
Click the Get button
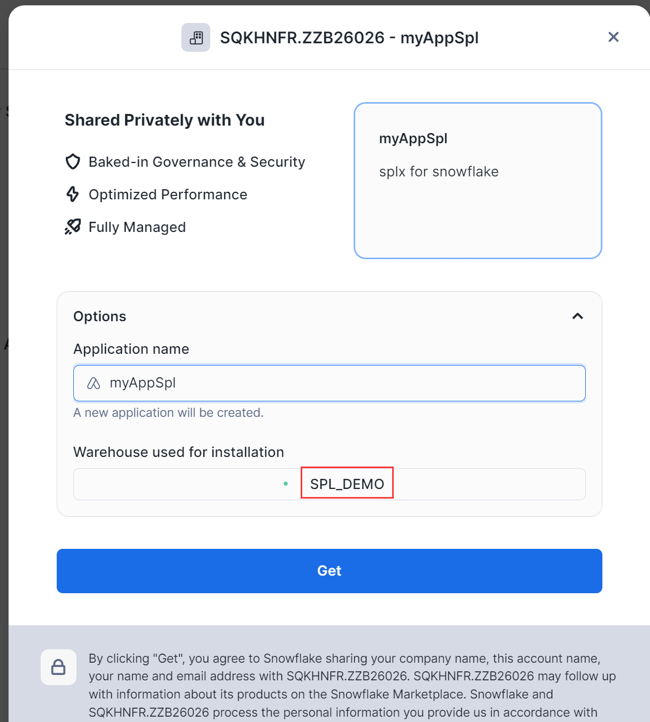329,571
